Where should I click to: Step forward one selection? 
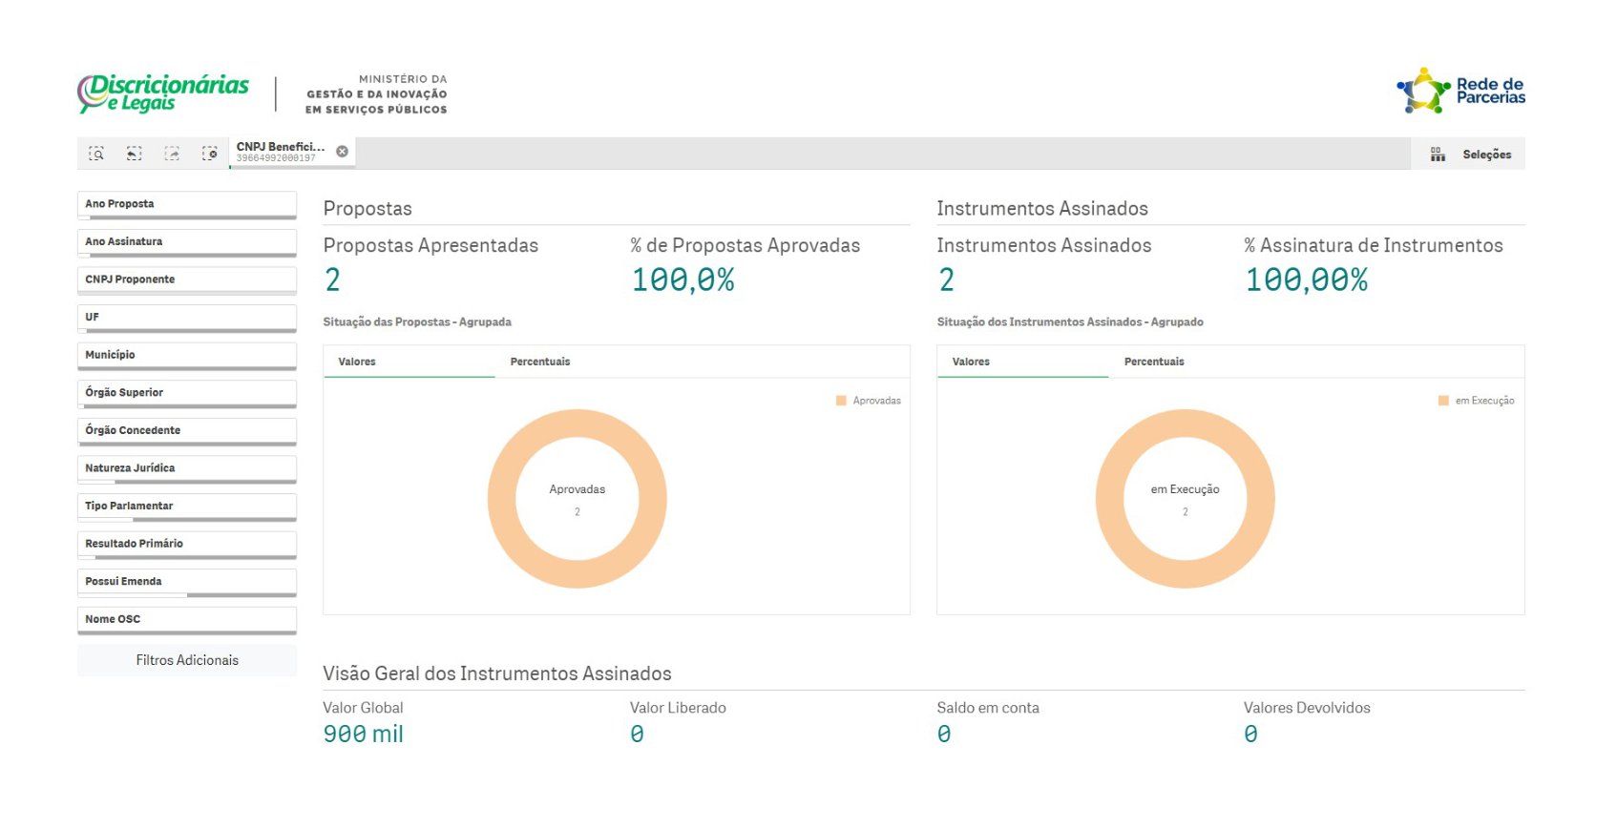[172, 154]
